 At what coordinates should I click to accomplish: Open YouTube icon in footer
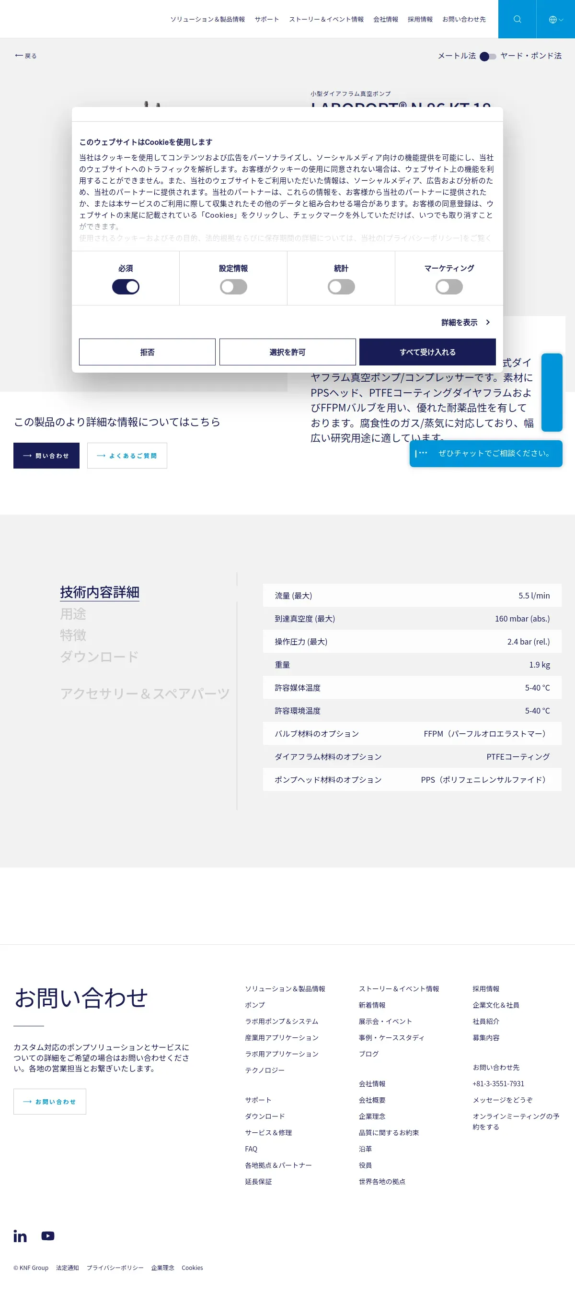[47, 1236]
